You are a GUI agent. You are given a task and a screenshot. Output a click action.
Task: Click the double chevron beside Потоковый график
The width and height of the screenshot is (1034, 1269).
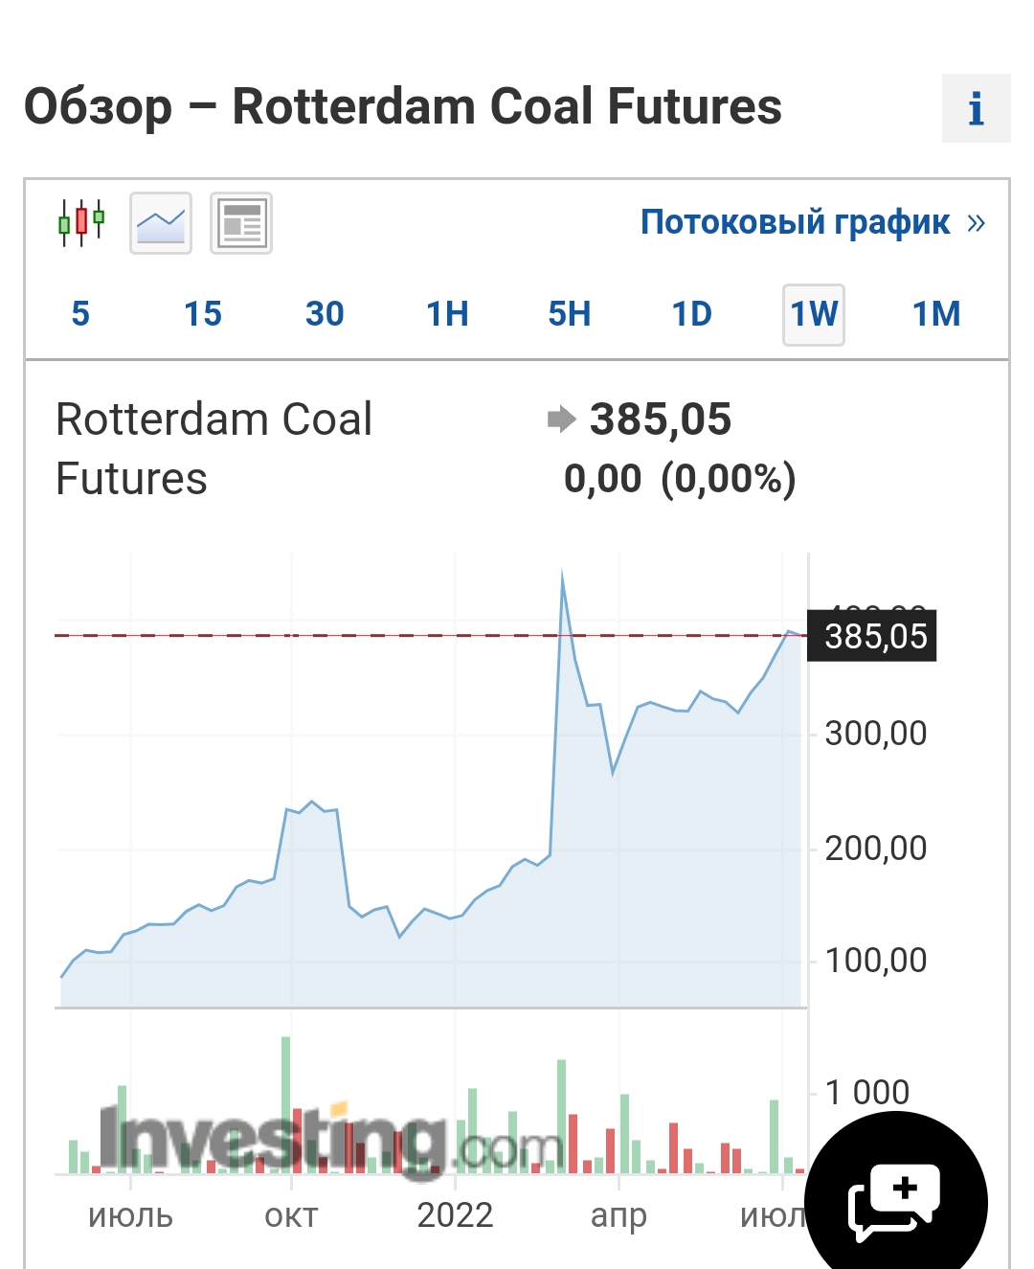[977, 223]
